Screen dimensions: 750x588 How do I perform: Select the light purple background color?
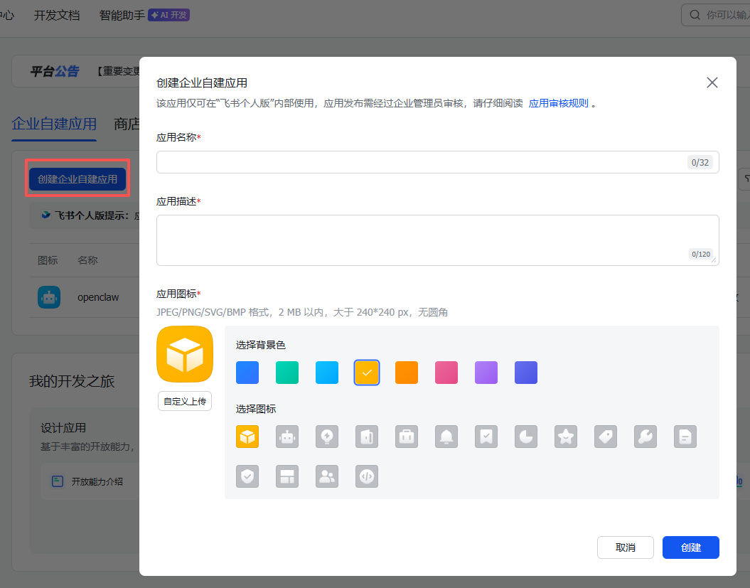tap(486, 373)
